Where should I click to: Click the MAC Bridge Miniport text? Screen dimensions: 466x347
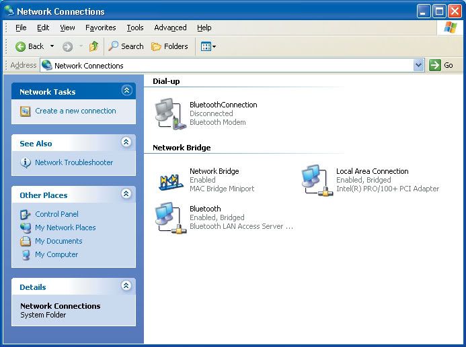click(x=222, y=189)
